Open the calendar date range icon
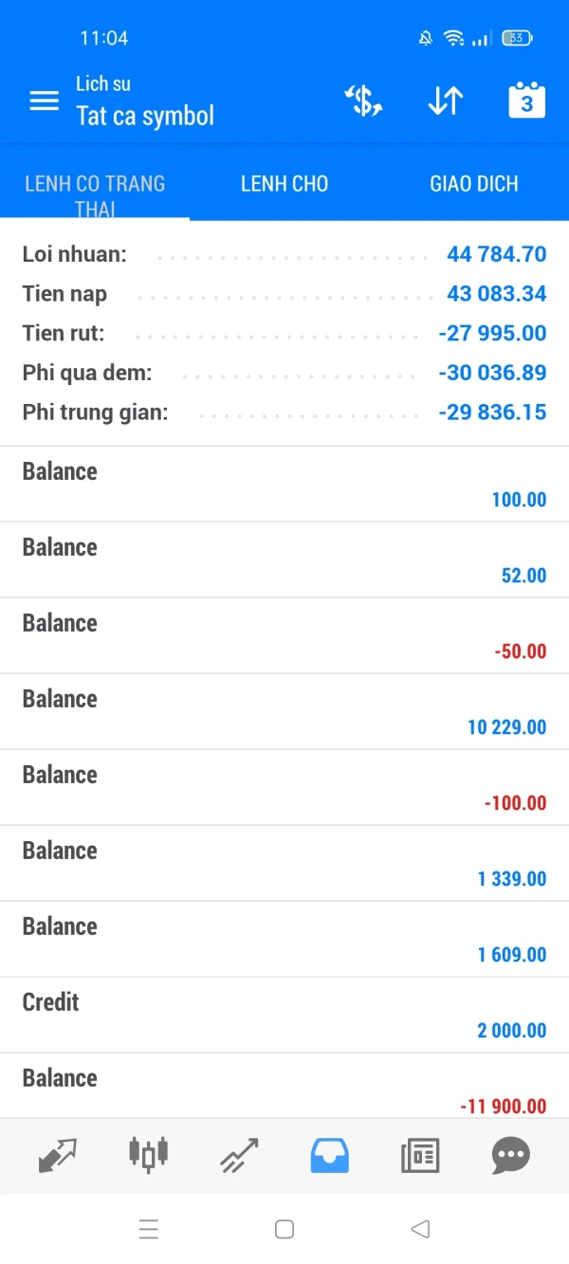The width and height of the screenshot is (569, 1264). click(x=526, y=101)
